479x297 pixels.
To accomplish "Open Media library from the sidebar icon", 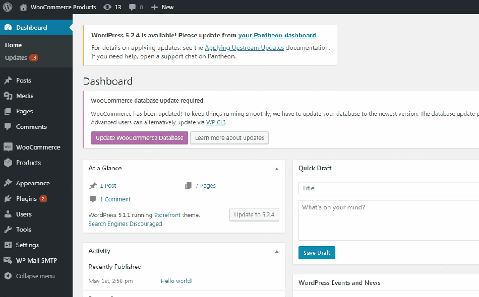I will (x=8, y=96).
